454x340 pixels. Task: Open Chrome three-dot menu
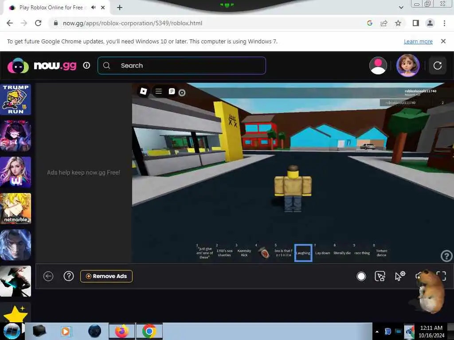444,23
